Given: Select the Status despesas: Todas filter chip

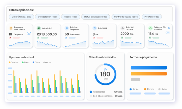Looking at the screenshot, I should point(96,17).
